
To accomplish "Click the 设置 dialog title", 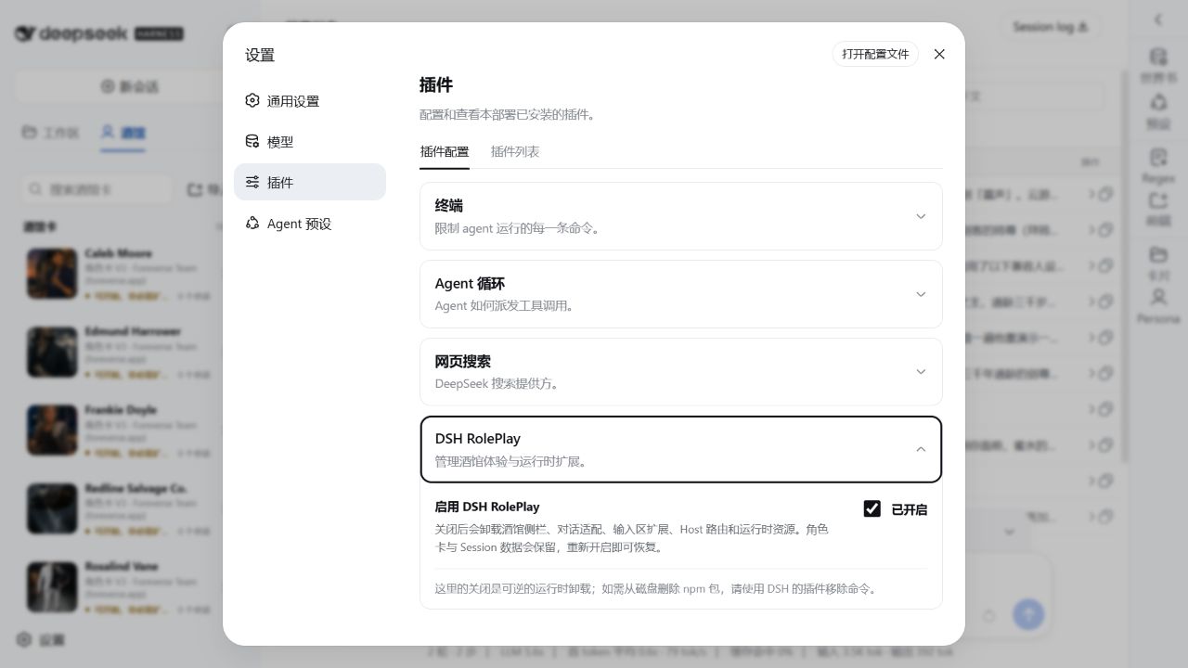I will (260, 55).
